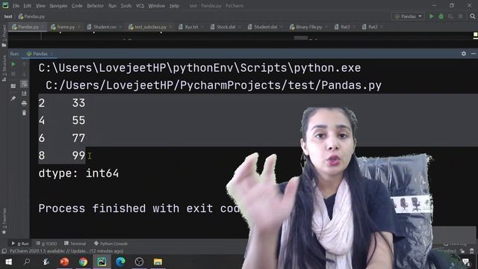This screenshot has width=478, height=269.
Task: Open Search Everywhere magnifier
Action: coord(473,16)
